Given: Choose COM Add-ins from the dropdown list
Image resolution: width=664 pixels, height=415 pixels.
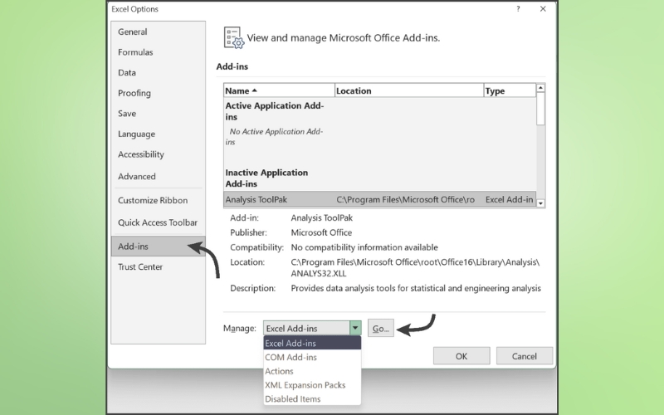Looking at the screenshot, I should [x=312, y=357].
